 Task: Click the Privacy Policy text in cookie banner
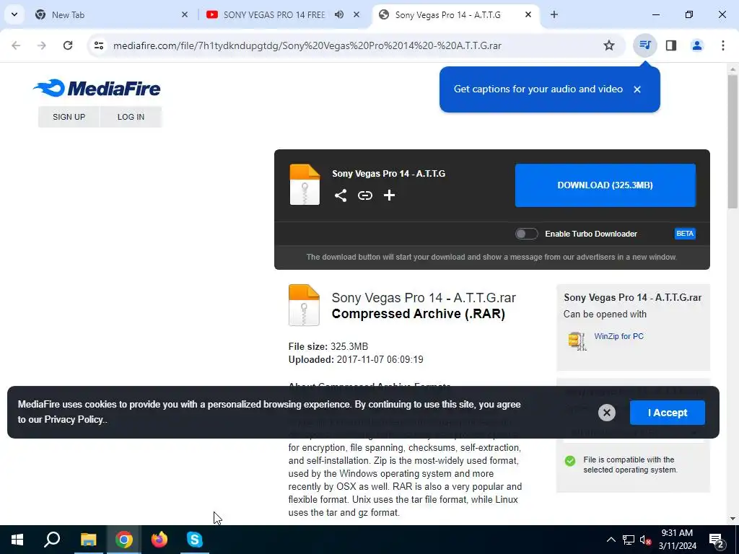pos(74,419)
